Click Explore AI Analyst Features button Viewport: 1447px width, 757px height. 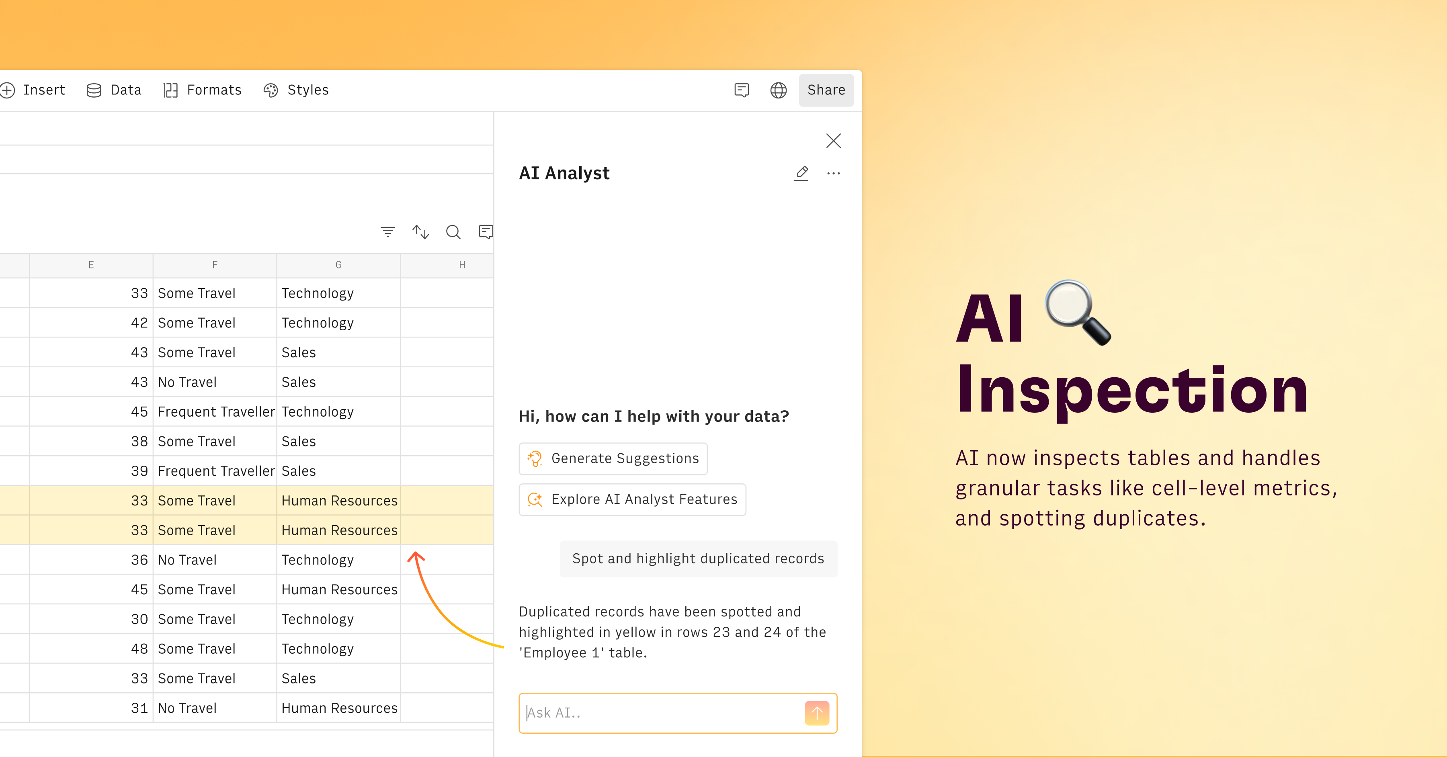(x=632, y=499)
